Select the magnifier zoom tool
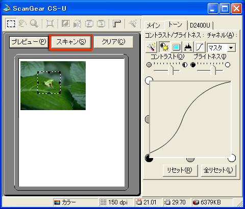This screenshot has width=245, height=209. point(34,23)
